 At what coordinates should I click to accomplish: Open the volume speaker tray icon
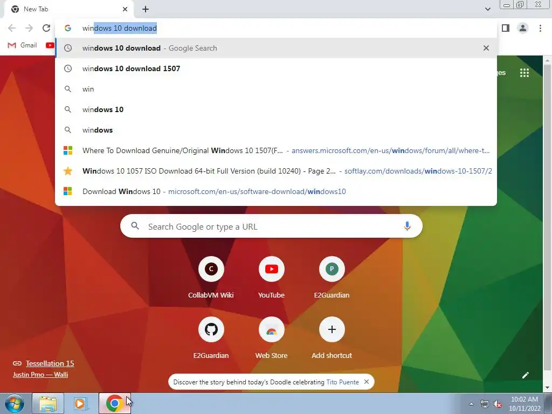click(x=498, y=404)
